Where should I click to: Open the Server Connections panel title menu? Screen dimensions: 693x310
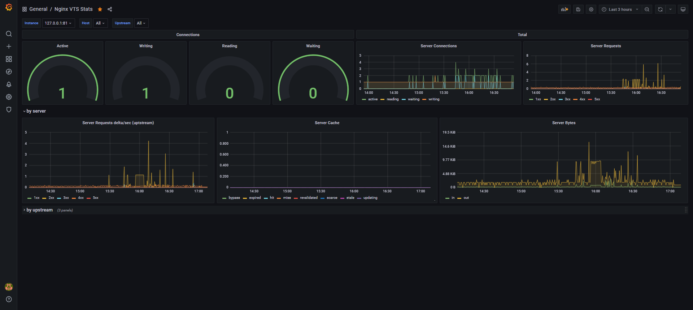pos(439,46)
